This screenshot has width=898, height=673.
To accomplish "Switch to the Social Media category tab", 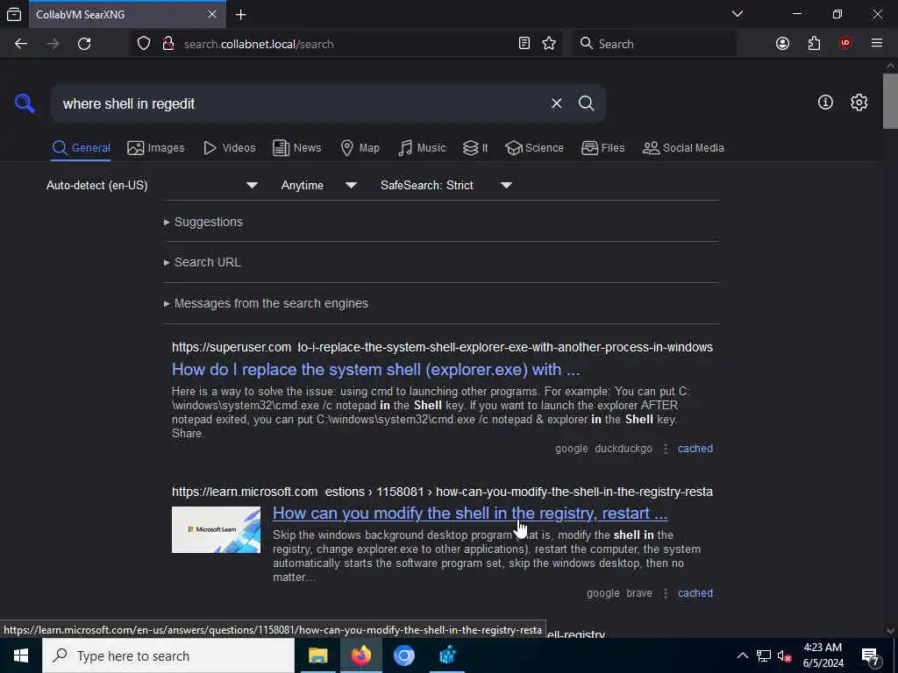I will click(683, 147).
